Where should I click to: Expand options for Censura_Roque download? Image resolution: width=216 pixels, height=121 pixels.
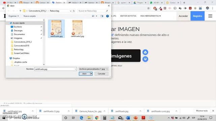(x=104, y=111)
